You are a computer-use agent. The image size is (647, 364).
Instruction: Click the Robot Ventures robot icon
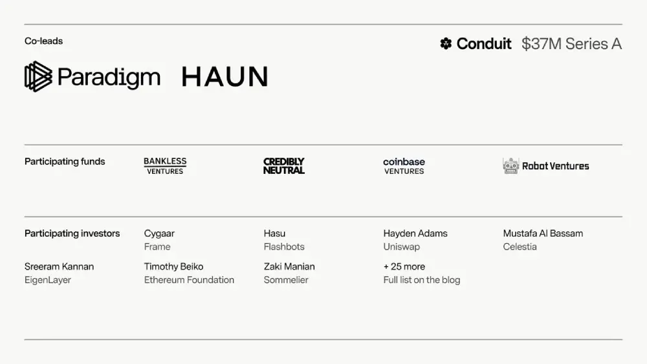(x=510, y=166)
